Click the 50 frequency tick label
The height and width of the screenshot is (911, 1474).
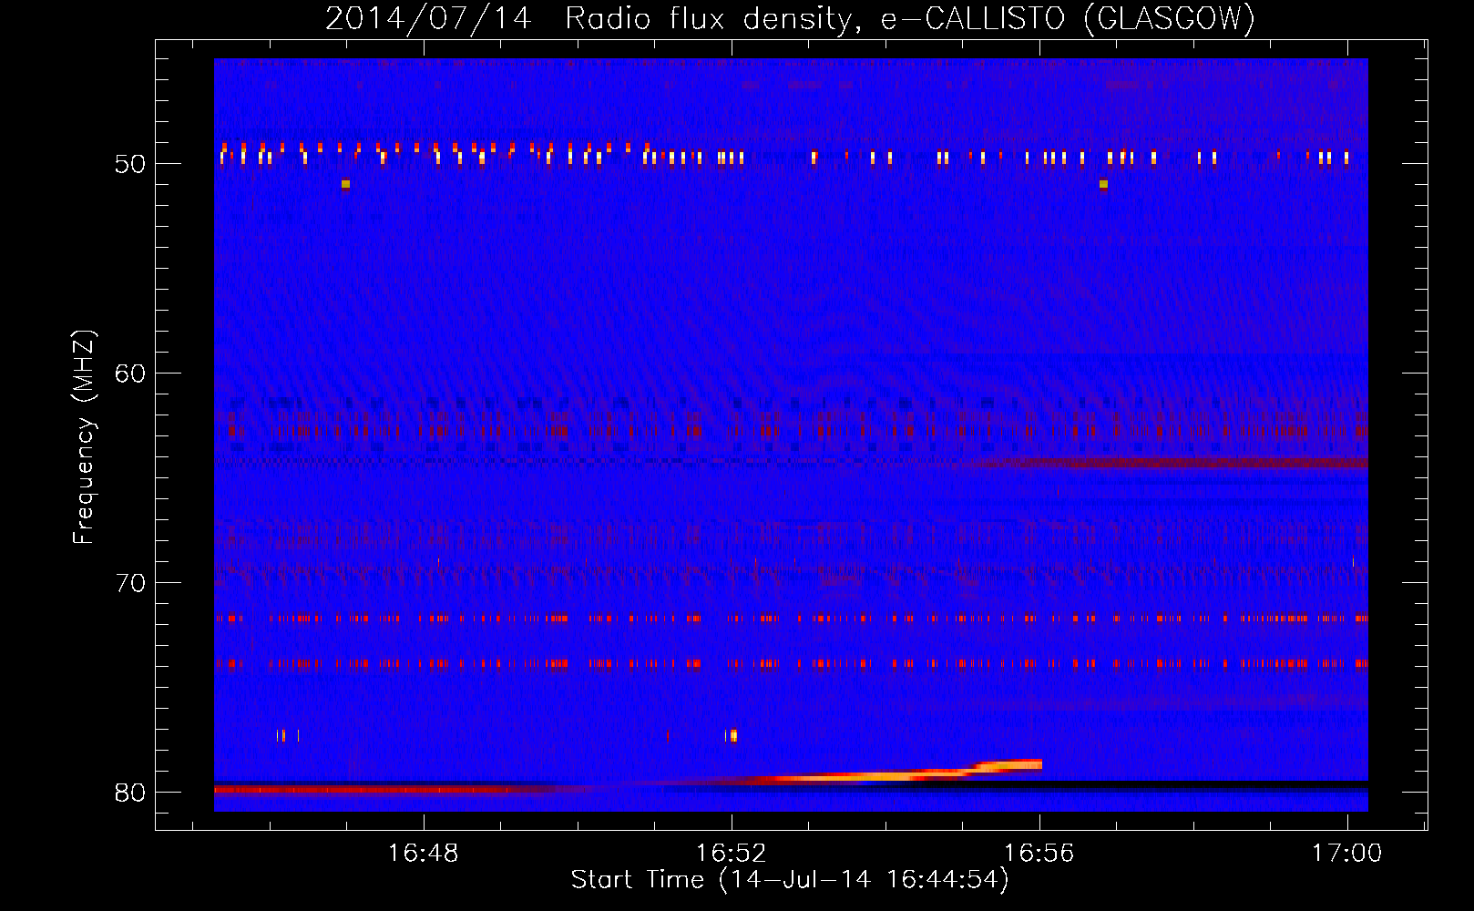pyautogui.click(x=130, y=164)
